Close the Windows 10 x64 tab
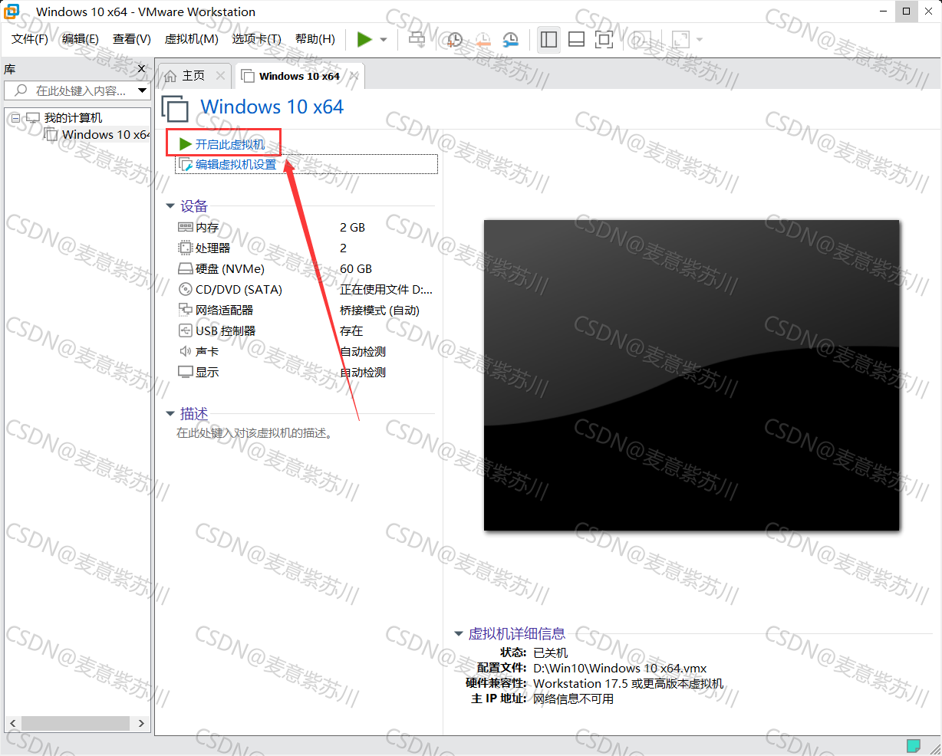 pos(354,77)
